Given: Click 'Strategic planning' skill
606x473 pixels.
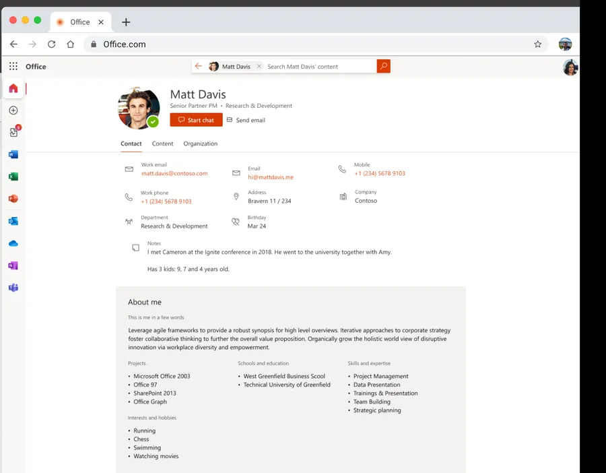Looking at the screenshot, I should (377, 410).
